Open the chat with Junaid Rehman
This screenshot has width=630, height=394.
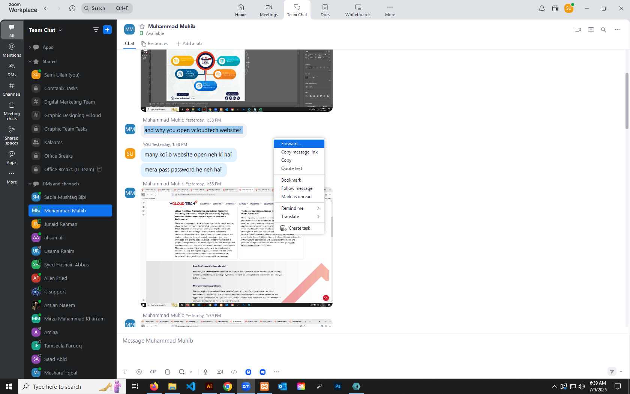[70, 224]
